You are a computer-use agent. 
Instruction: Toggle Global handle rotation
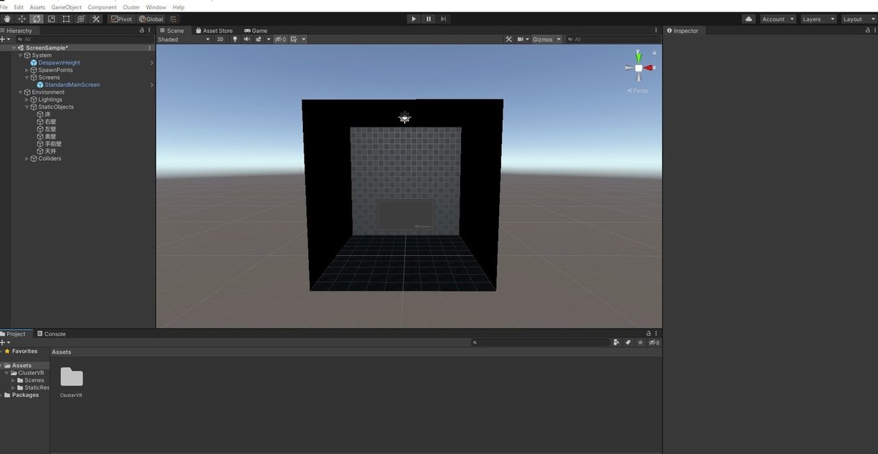pos(151,19)
